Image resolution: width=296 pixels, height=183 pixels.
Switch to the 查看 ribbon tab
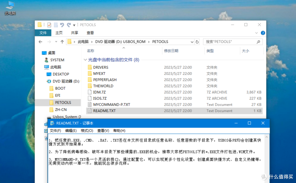click(90, 33)
